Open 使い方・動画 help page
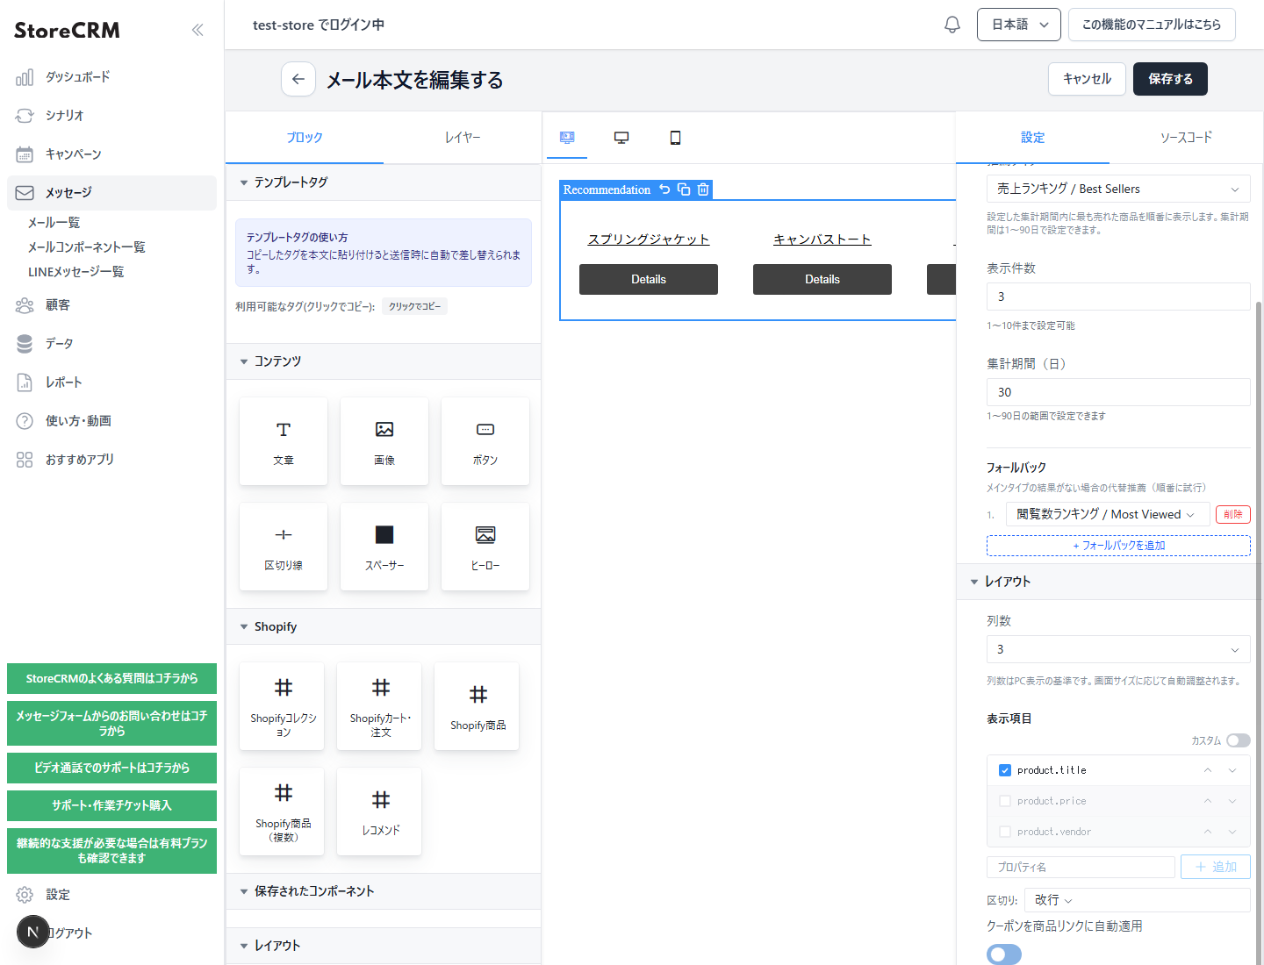This screenshot has width=1264, height=965. [x=111, y=421]
